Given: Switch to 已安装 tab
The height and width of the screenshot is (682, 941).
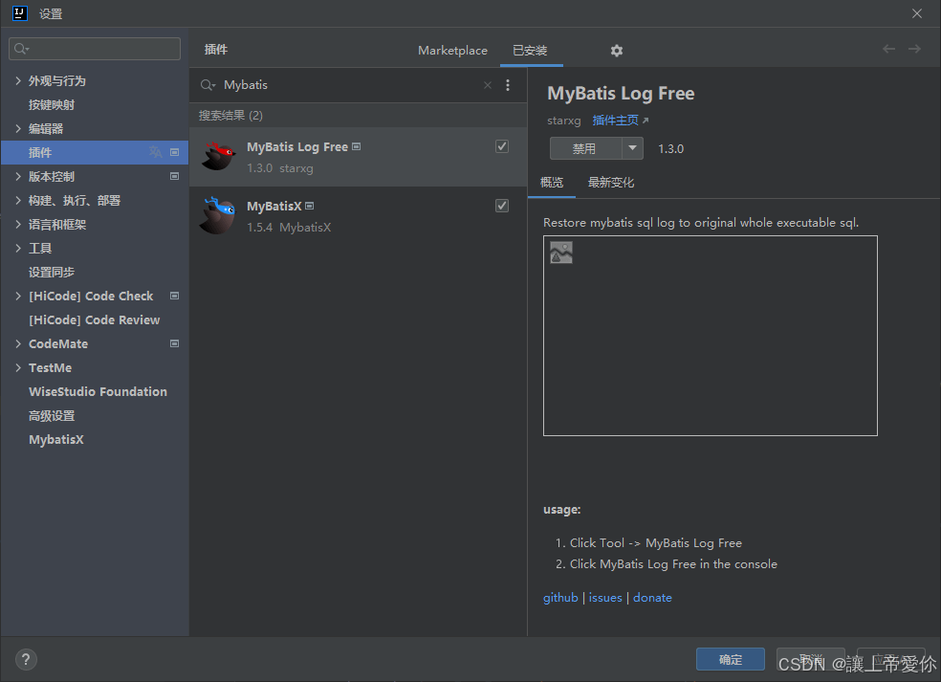Looking at the screenshot, I should [530, 51].
